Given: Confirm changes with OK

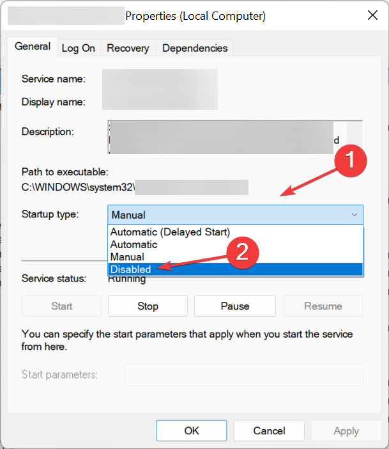Looking at the screenshot, I should coord(192,431).
